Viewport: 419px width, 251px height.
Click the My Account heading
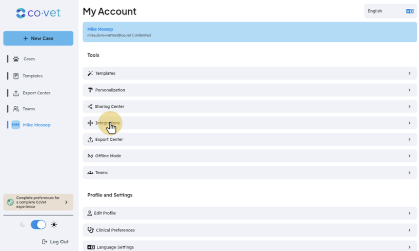110,11
